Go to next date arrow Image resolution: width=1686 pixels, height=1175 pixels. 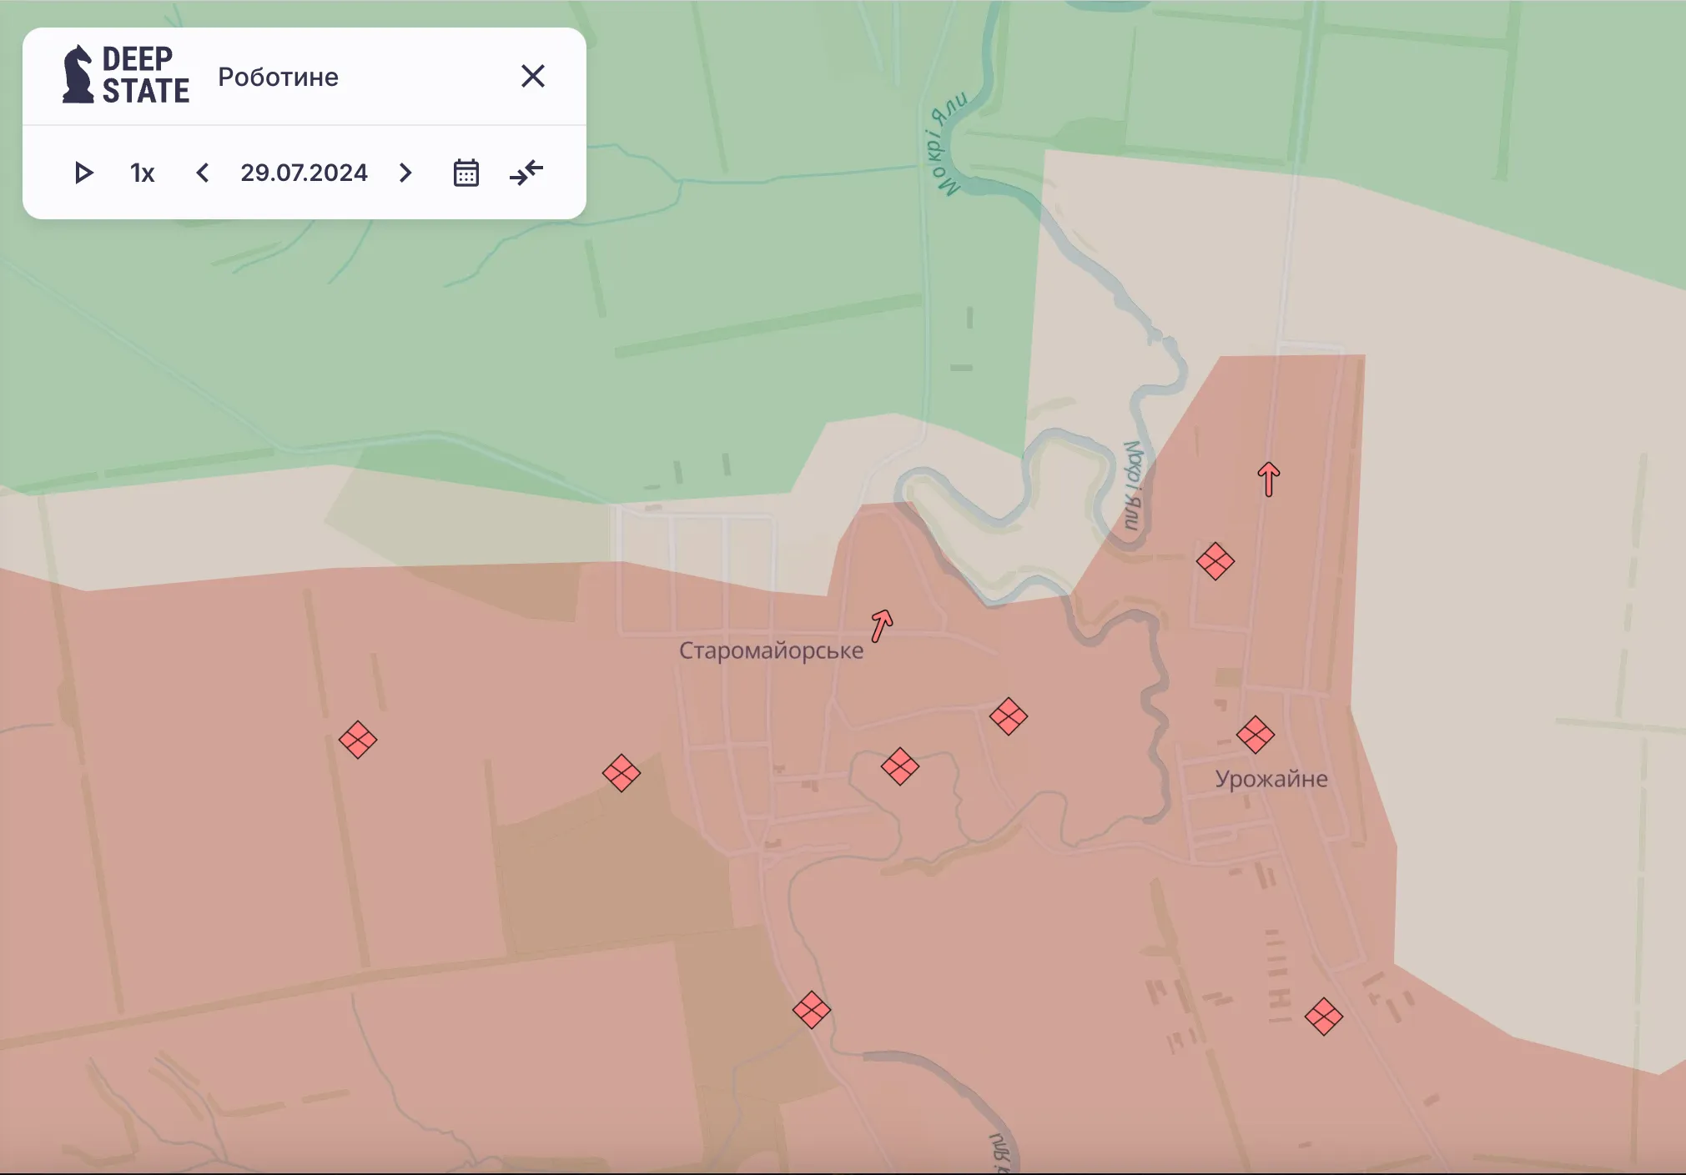click(405, 173)
